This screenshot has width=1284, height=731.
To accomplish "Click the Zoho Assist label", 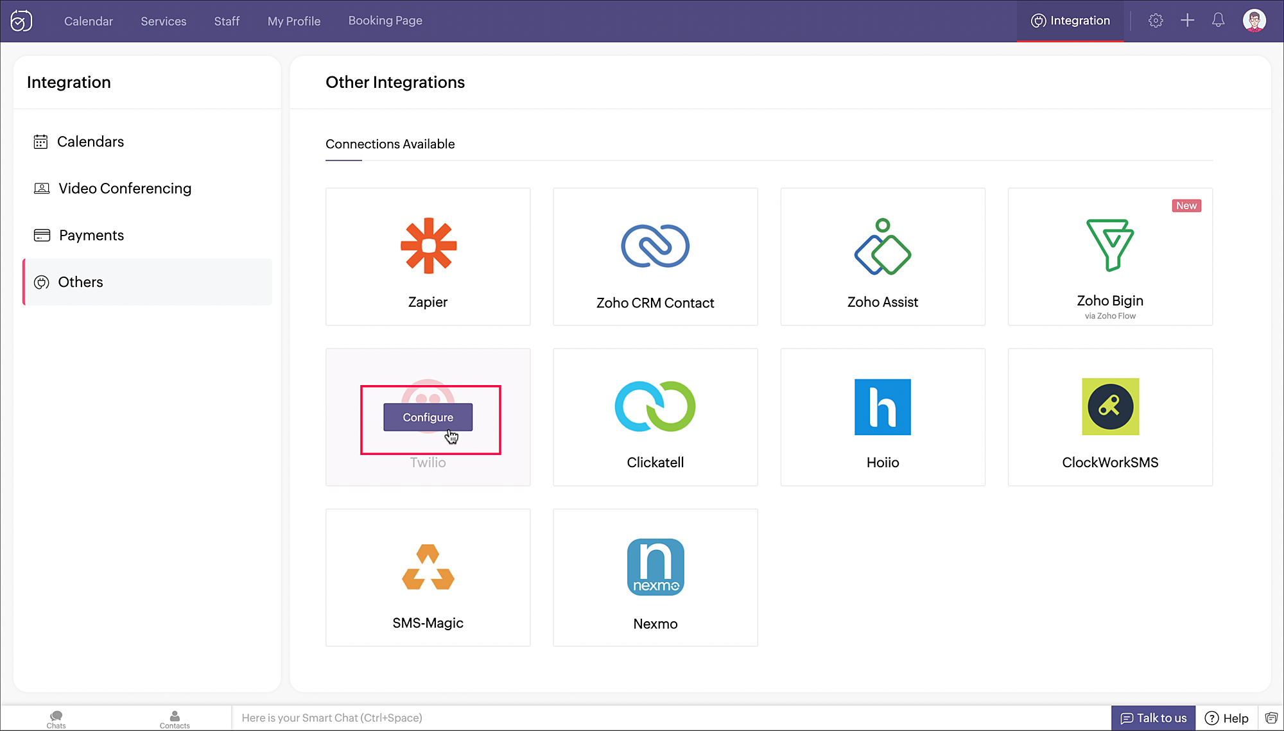I will click(883, 302).
